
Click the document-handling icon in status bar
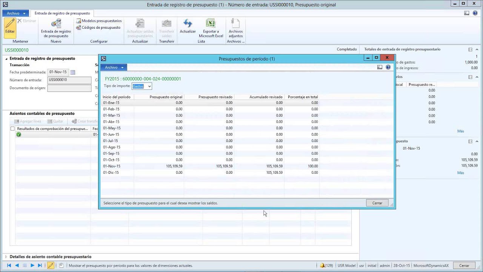point(61,266)
